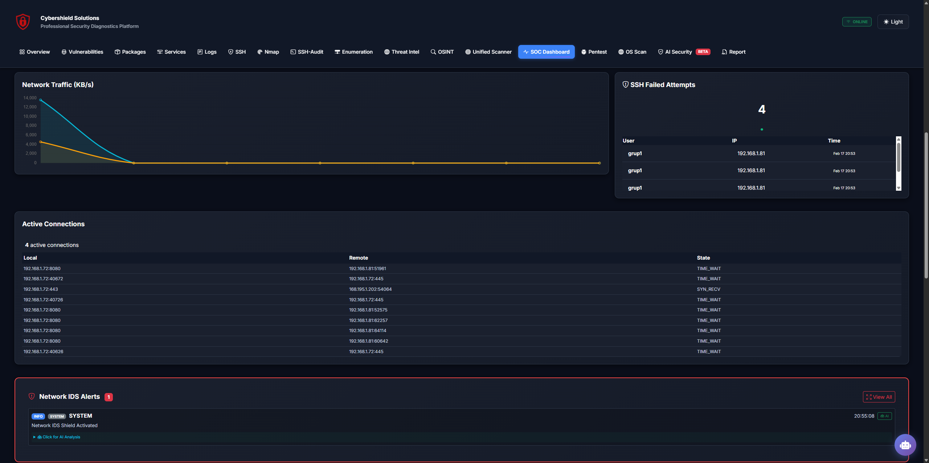Click the ONLINE status indicator
The height and width of the screenshot is (463, 929).
pos(856,21)
